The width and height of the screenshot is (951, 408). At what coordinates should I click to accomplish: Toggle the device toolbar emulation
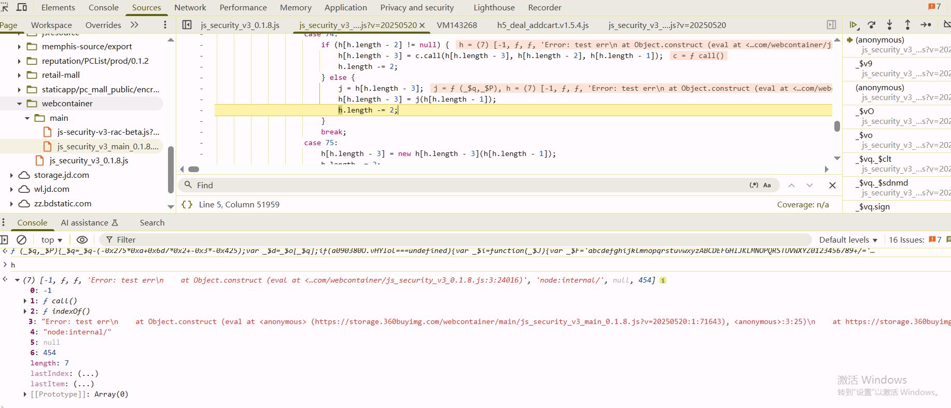tap(22, 7)
